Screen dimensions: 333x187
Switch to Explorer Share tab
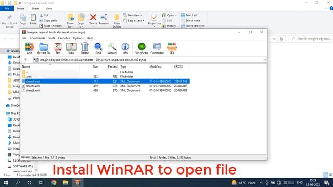[35, 8]
